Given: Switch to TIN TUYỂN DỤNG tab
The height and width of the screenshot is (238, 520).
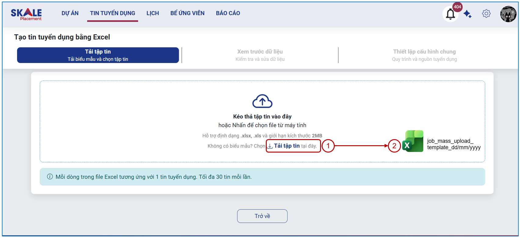Looking at the screenshot, I should (x=113, y=13).
